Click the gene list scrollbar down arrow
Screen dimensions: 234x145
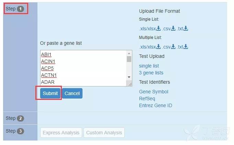(x=129, y=77)
